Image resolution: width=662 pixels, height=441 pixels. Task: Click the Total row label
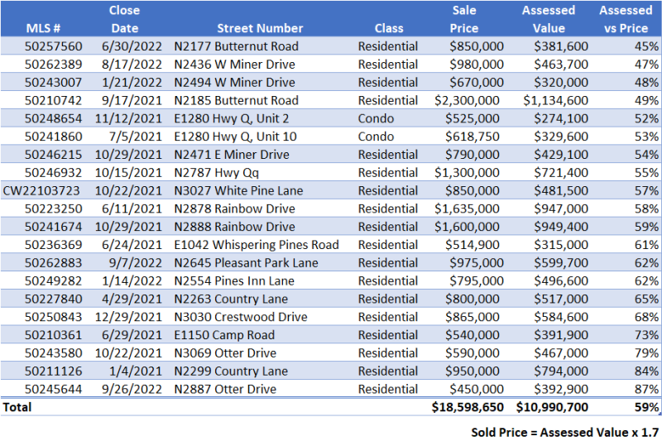(18, 408)
